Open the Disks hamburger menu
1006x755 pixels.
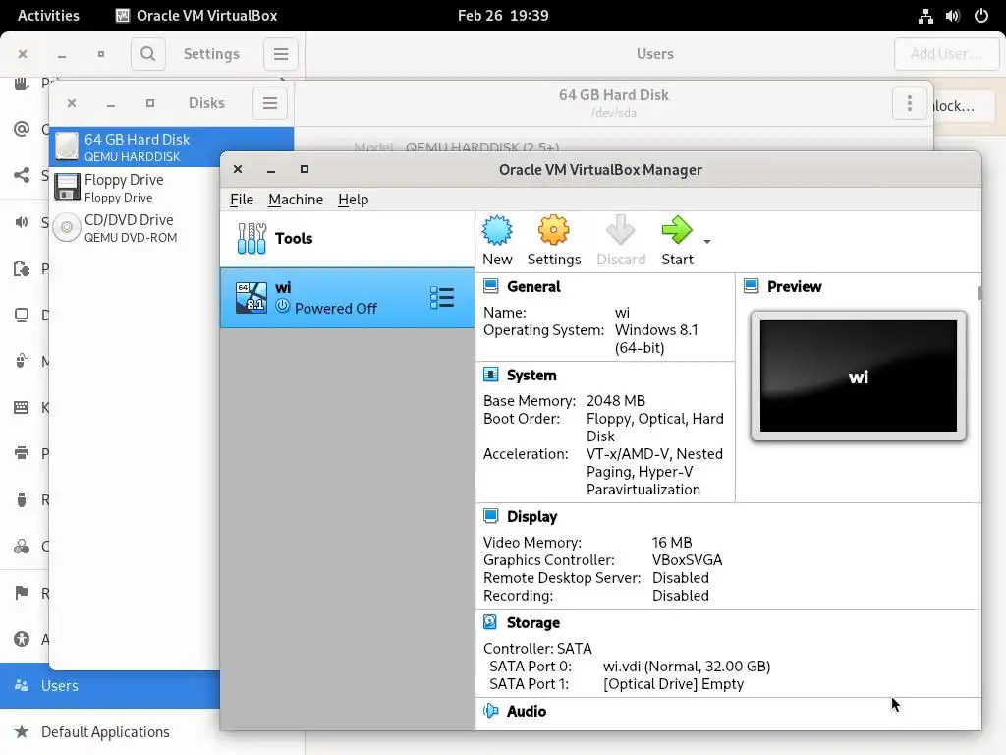[270, 103]
